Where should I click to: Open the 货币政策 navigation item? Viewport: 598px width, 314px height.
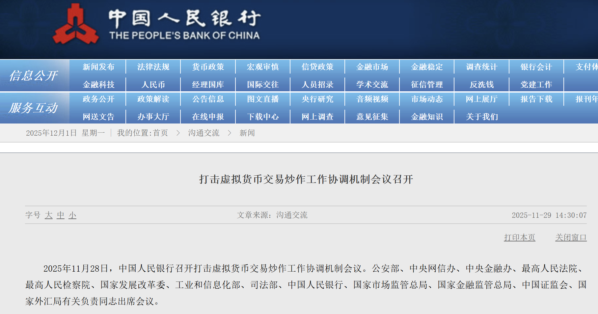click(208, 67)
